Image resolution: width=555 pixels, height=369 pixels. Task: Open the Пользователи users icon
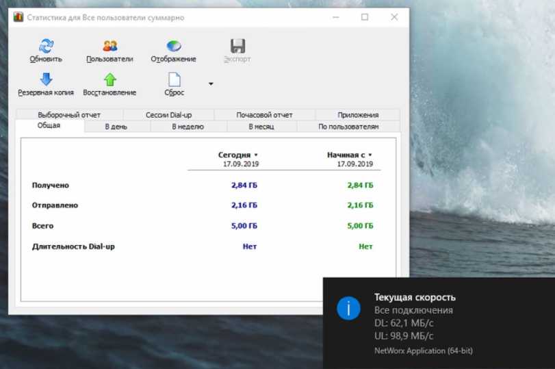click(x=109, y=47)
